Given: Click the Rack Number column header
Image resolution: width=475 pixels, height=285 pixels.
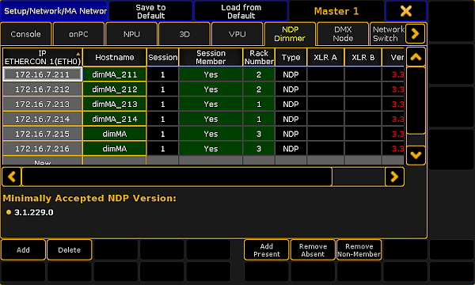Looking at the screenshot, I should coord(259,57).
